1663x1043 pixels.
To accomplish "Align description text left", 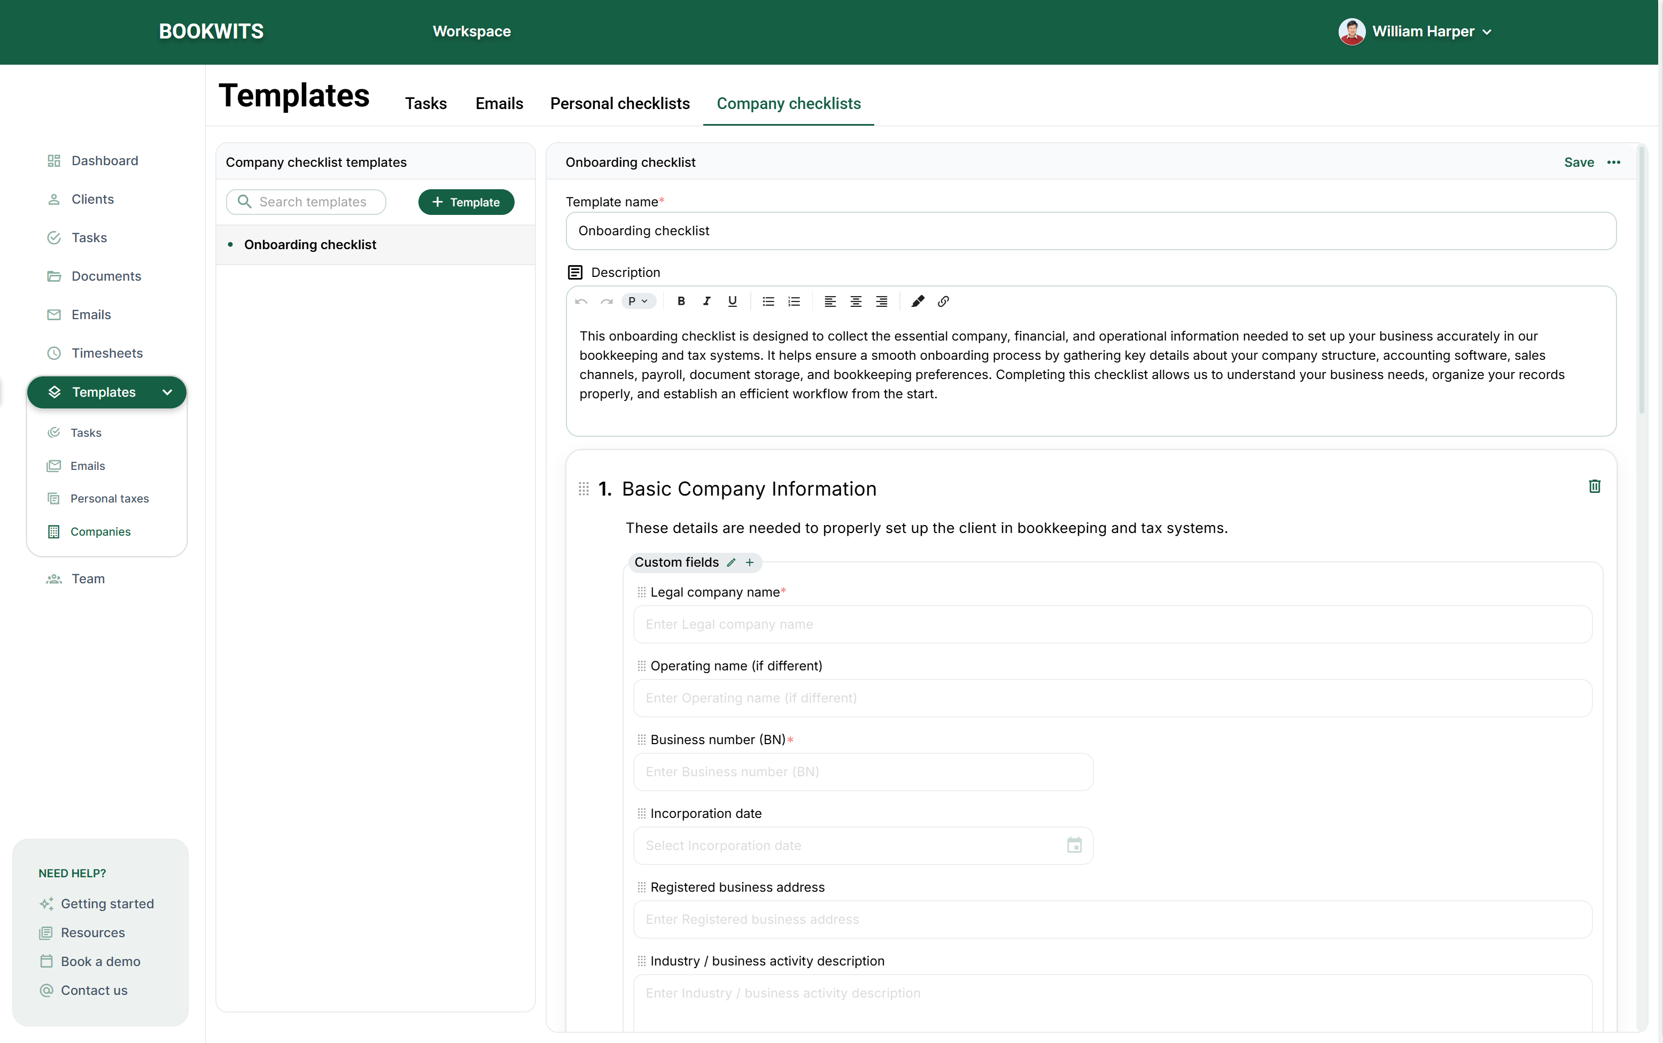I will [830, 302].
